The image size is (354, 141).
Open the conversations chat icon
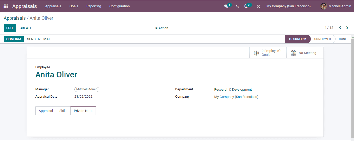click(226, 6)
